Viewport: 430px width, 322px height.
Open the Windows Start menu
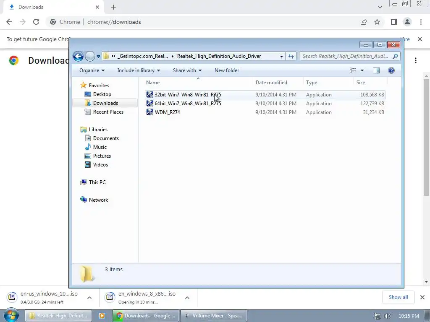click(x=11, y=315)
